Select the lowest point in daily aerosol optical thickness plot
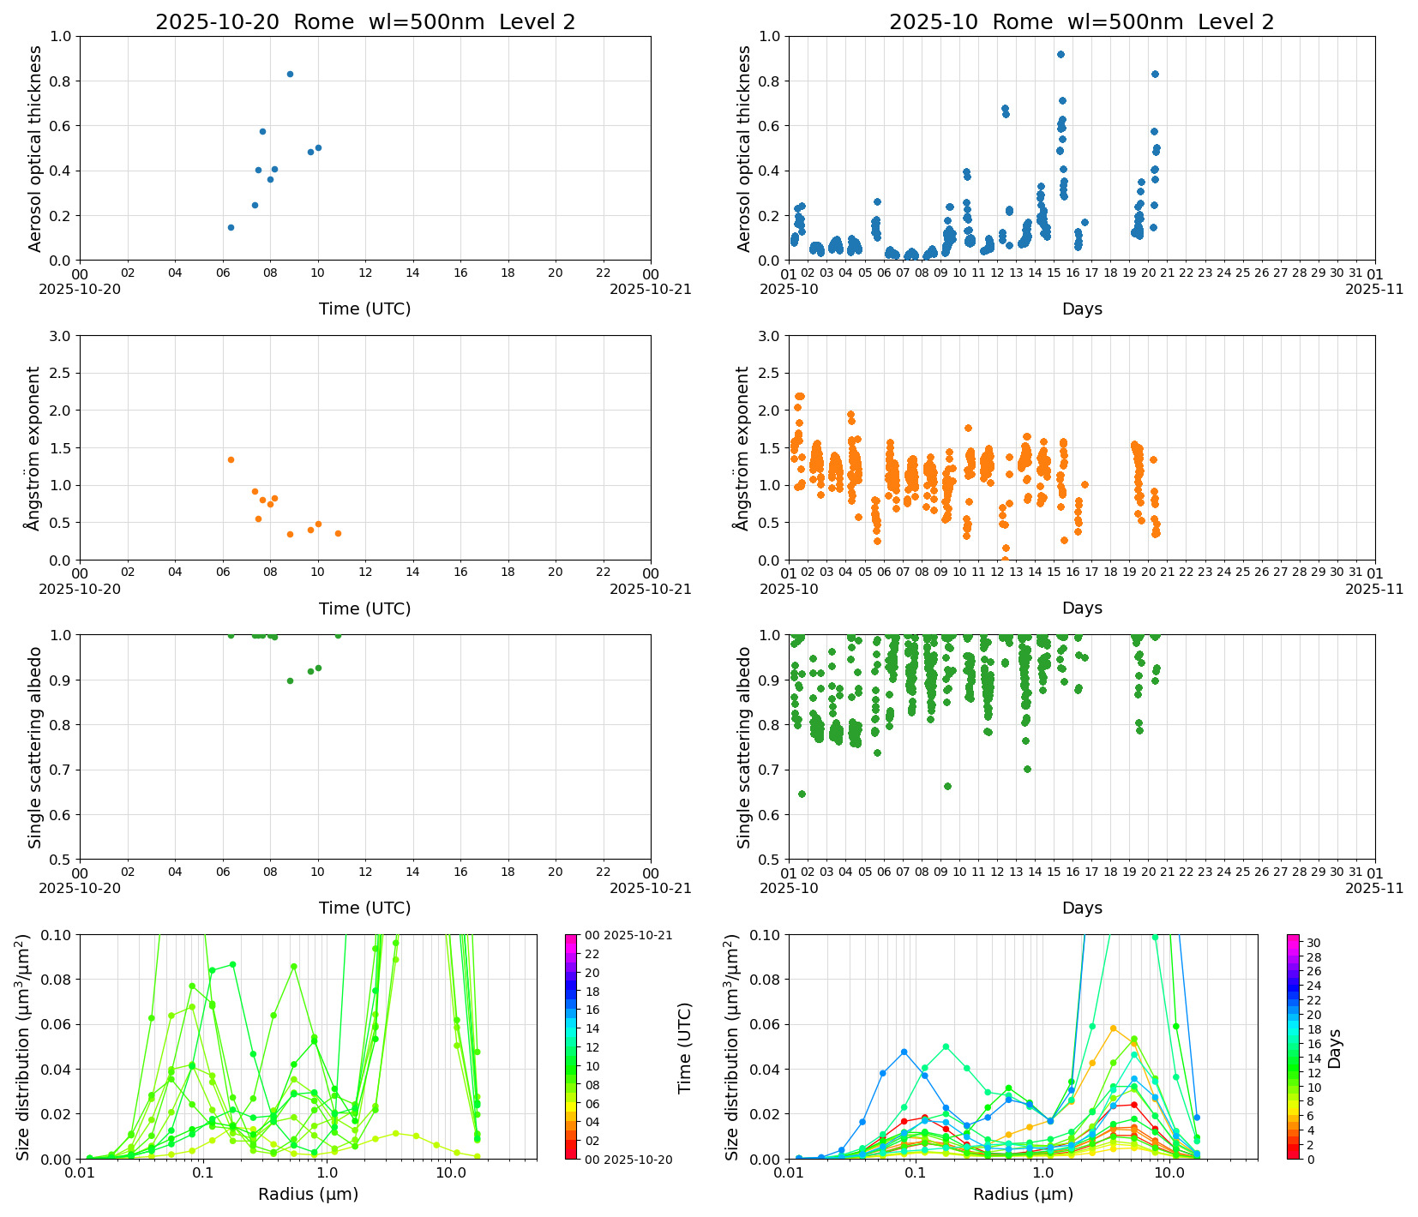 click(x=231, y=227)
